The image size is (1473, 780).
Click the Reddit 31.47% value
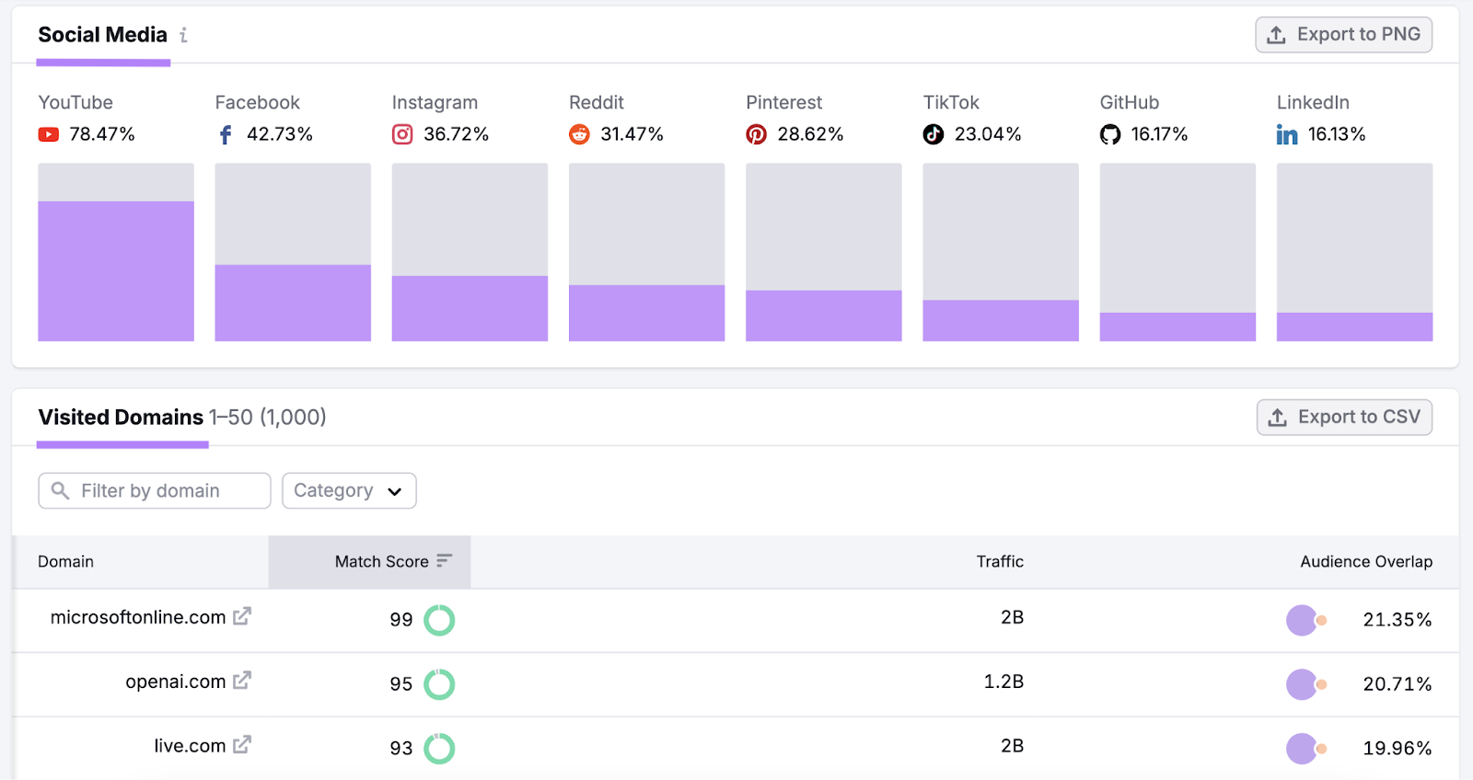[632, 134]
